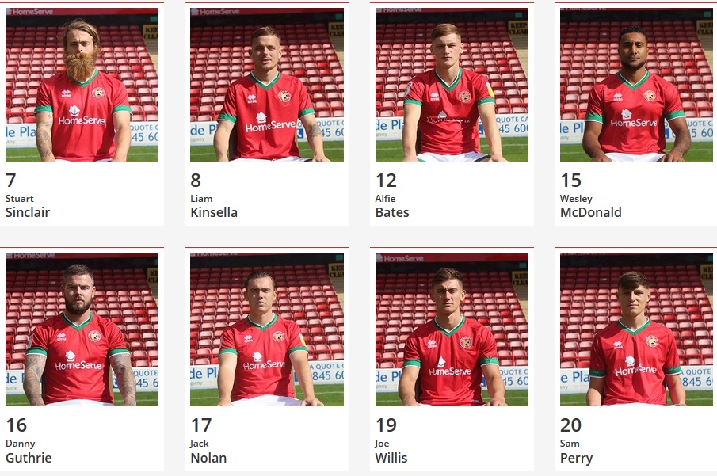This screenshot has height=476, width=717.
Task: Open Danny Guthrie's player photo
Action: tap(82, 329)
